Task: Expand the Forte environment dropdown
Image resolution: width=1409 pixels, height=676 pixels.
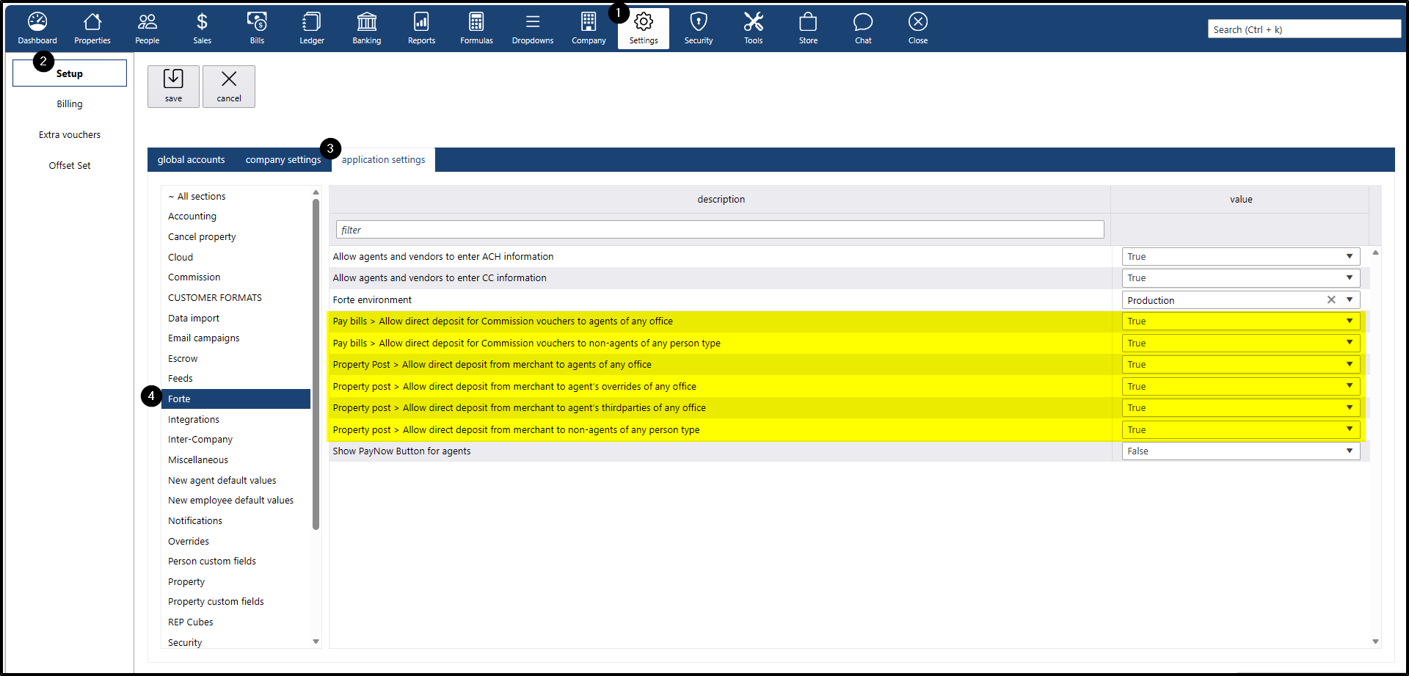Action: click(1349, 300)
